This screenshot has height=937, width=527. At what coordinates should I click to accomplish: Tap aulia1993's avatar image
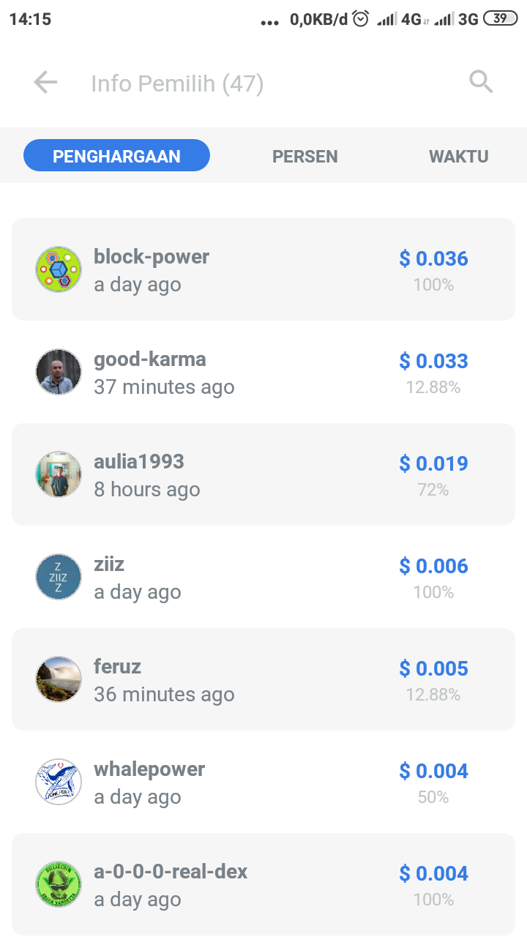coord(59,474)
